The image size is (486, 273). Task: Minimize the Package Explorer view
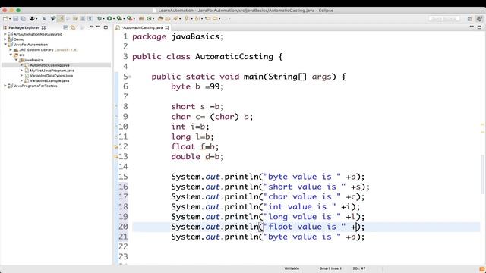[x=98, y=27]
